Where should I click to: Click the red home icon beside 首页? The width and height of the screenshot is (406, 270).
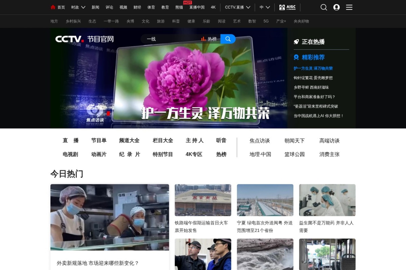53,7
